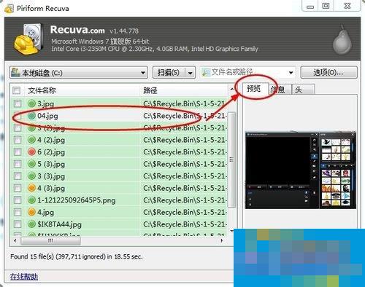
Task: Check the box for 1-121225092645P5.png
Action: click(18, 200)
